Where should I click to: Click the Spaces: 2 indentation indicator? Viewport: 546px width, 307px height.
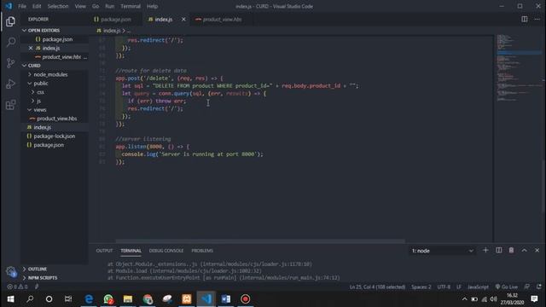point(421,287)
